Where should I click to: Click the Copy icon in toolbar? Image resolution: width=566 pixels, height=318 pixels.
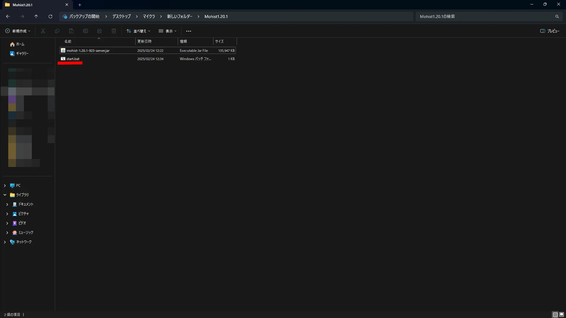(x=57, y=31)
